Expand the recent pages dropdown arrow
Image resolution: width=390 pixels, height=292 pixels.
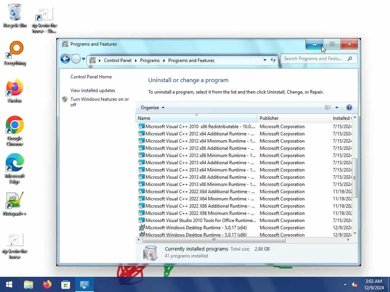click(x=83, y=59)
